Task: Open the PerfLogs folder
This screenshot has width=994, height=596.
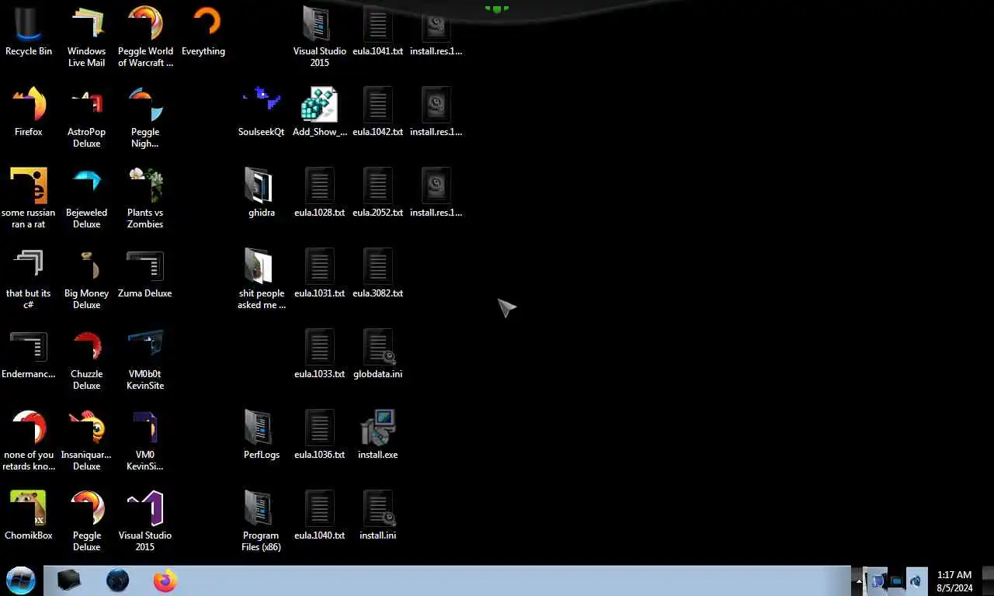Action: tap(262, 435)
